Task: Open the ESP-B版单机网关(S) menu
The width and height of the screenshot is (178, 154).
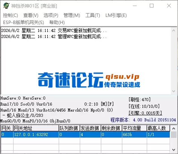Action: (23, 23)
